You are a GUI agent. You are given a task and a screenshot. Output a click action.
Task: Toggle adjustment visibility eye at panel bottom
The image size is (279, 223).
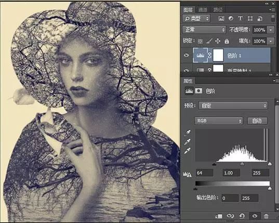(x=255, y=216)
